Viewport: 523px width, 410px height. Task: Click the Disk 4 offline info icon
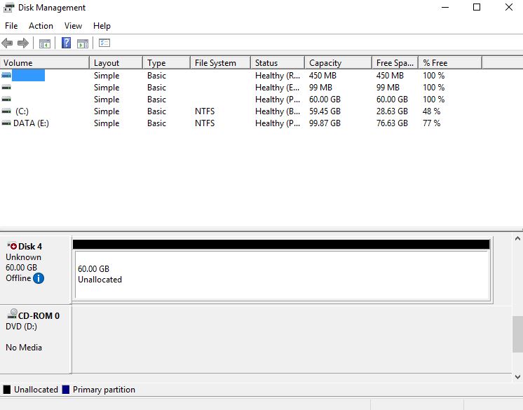click(39, 278)
